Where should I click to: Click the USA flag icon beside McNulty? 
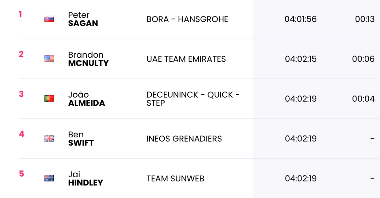[x=49, y=59]
